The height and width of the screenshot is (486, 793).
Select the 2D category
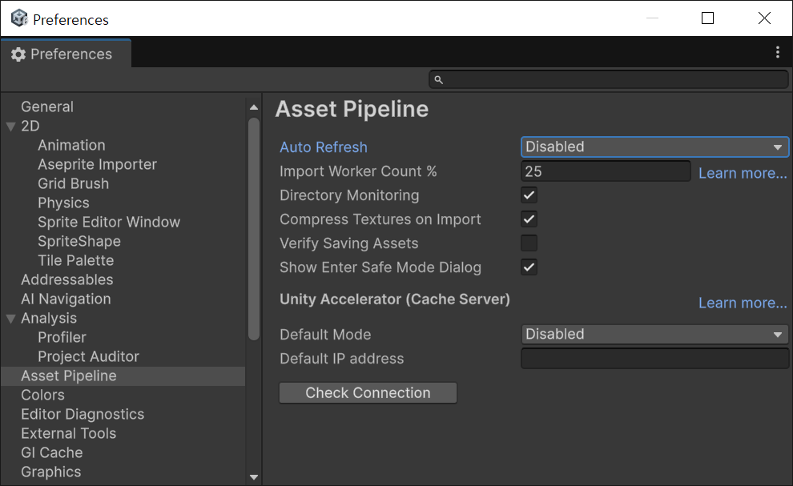point(30,126)
